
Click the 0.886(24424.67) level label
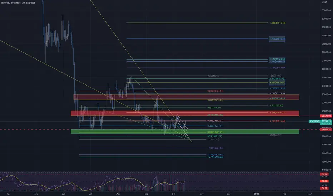coord(277,82)
